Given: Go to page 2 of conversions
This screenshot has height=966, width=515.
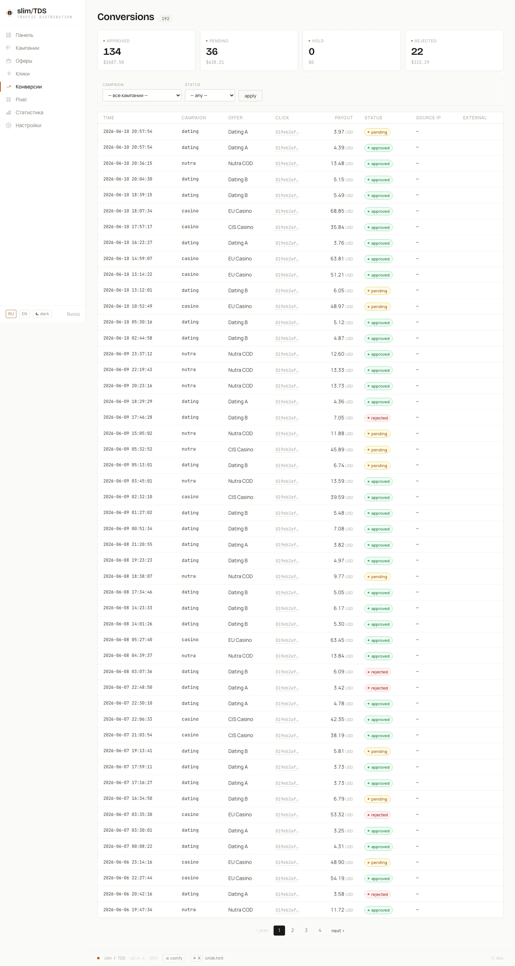Looking at the screenshot, I should (293, 931).
